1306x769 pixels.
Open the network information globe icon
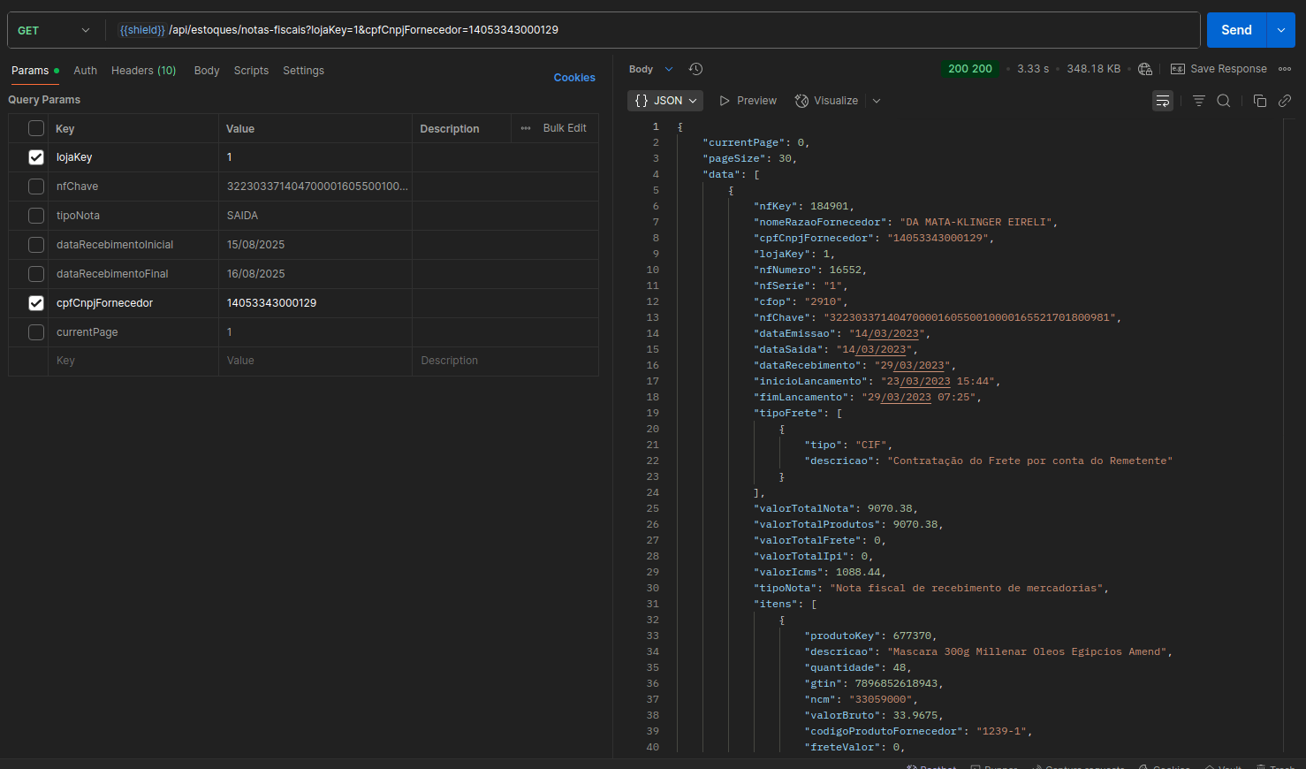(x=1145, y=69)
